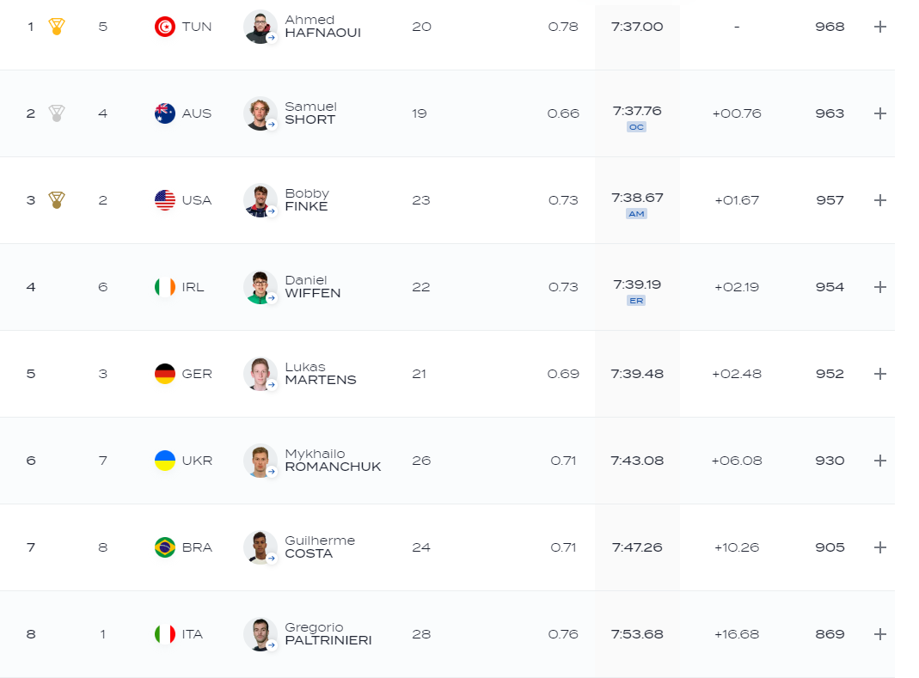Open Guilherme Costa's athlete photo

pyautogui.click(x=260, y=547)
